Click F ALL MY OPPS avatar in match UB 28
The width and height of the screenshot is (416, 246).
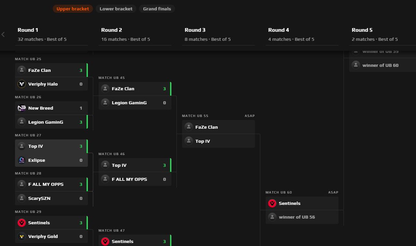click(x=22, y=184)
